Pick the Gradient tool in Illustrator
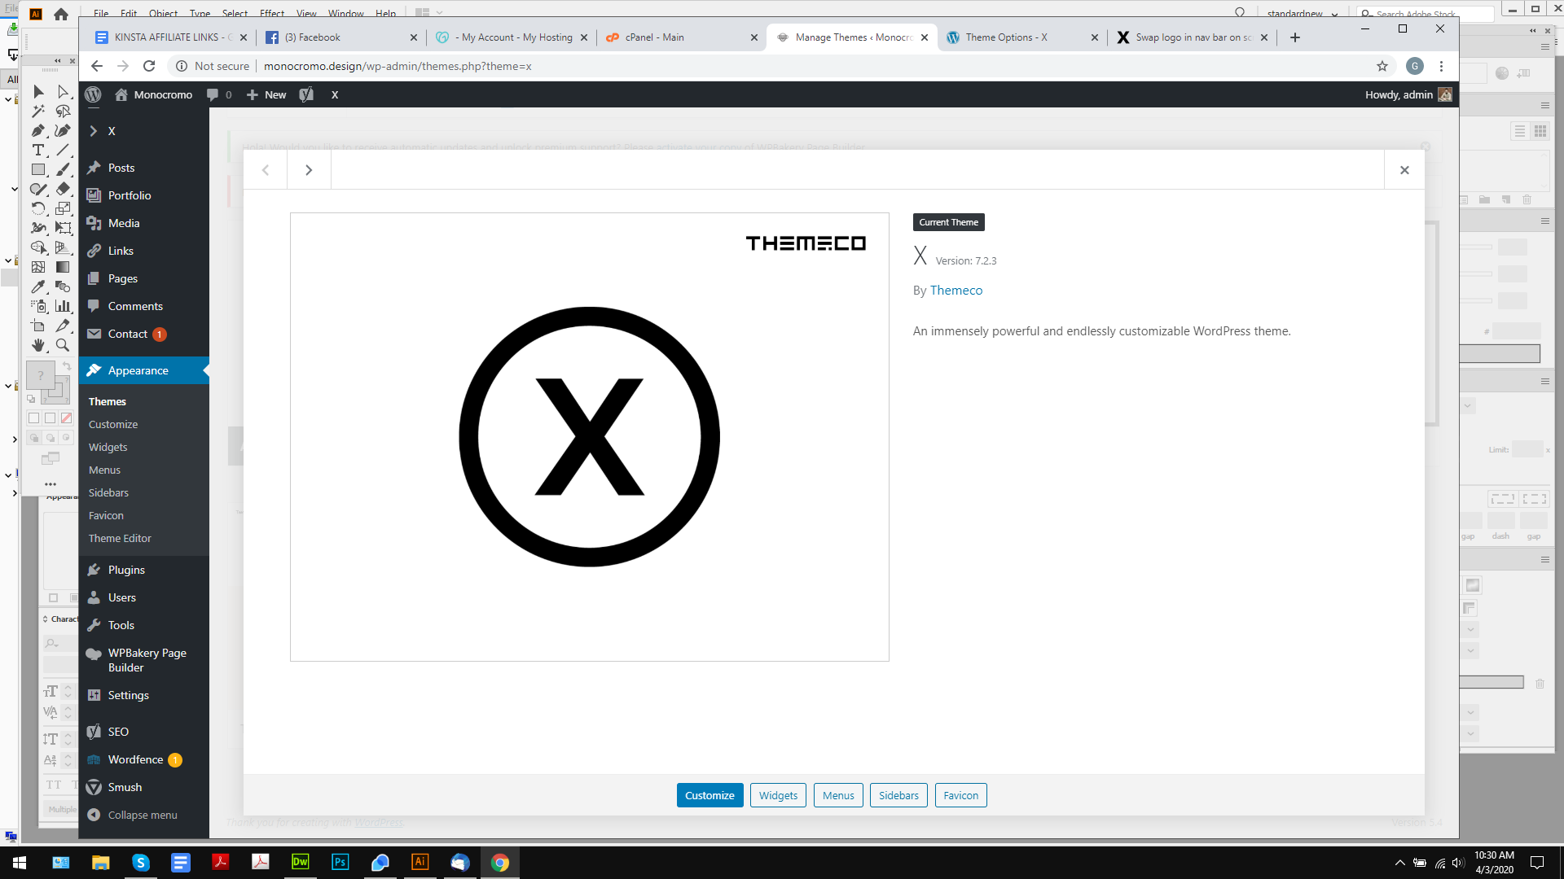 pos(63,267)
